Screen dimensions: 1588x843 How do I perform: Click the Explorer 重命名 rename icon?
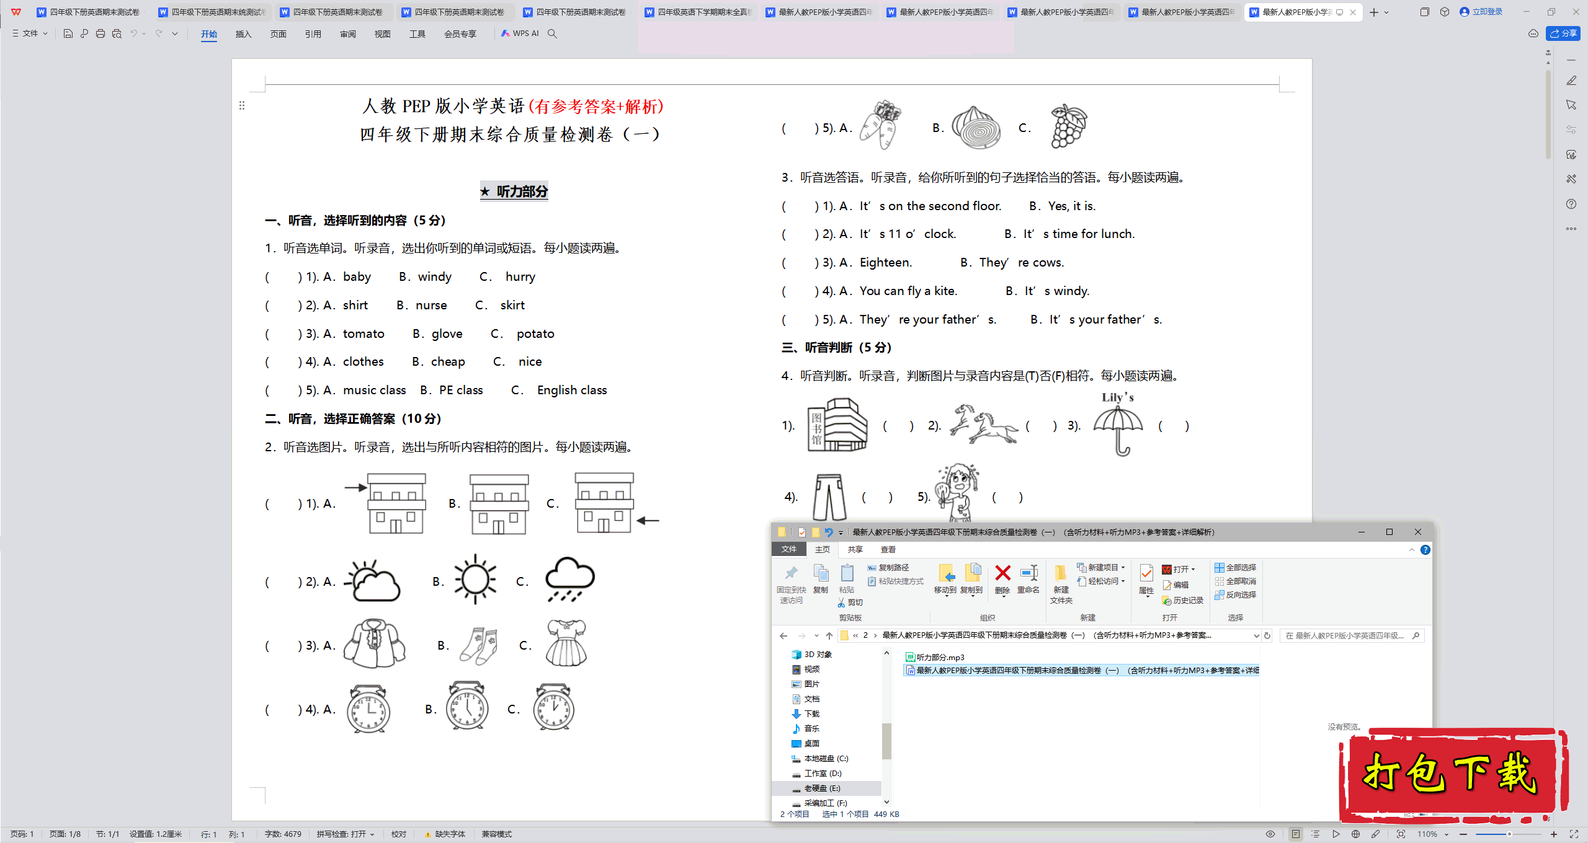(x=1028, y=579)
